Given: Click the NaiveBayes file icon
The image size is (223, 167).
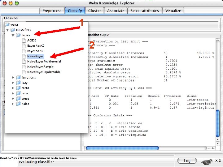Looking at the screenshot, I should (x=24, y=56).
